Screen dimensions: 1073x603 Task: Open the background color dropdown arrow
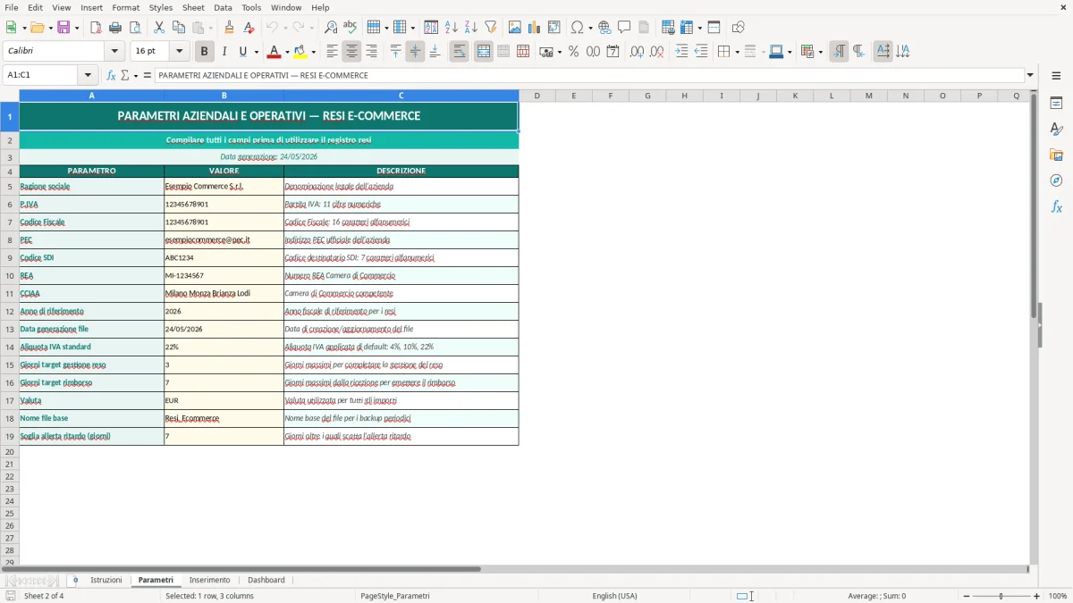coord(313,52)
